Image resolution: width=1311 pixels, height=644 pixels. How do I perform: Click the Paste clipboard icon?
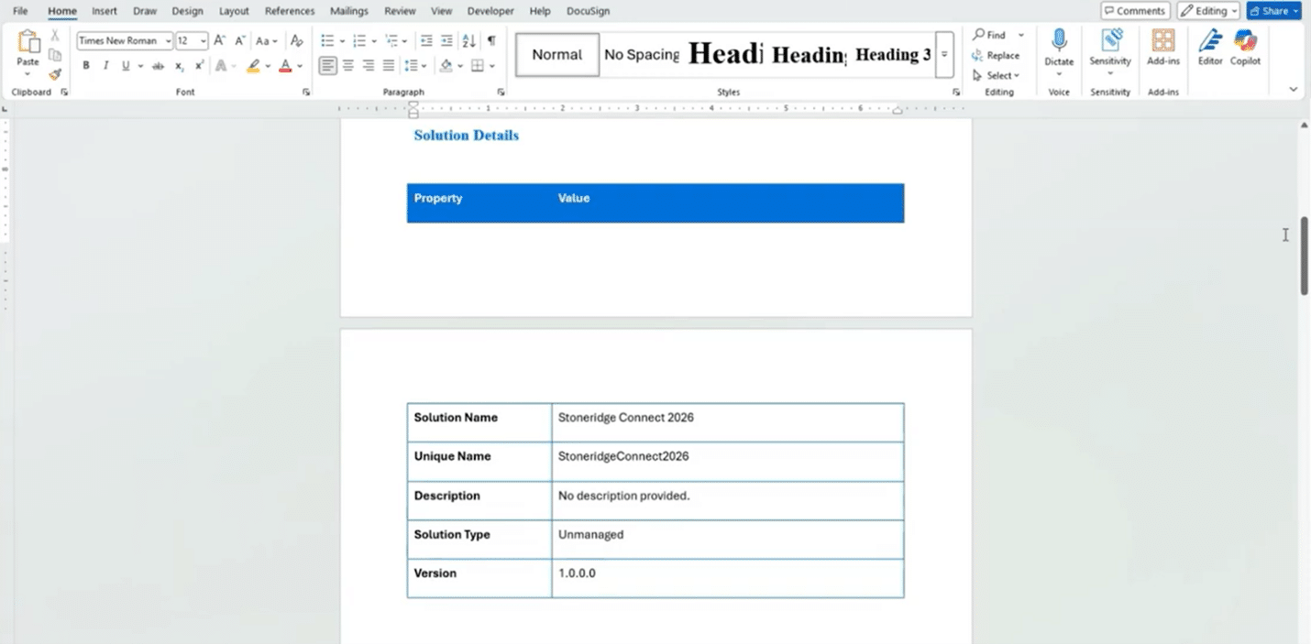[x=28, y=42]
